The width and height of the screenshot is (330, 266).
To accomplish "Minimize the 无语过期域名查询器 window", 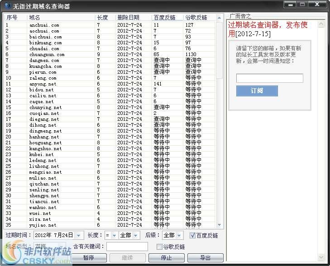I will tap(291, 5).
